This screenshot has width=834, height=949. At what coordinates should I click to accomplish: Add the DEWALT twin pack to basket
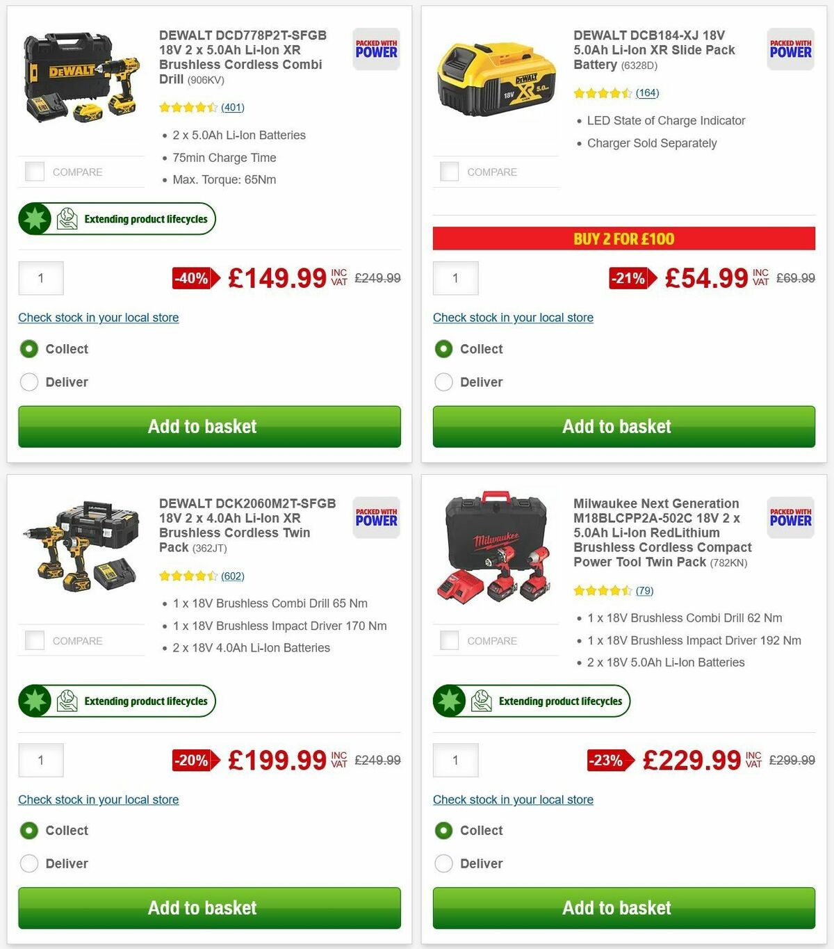(202, 908)
